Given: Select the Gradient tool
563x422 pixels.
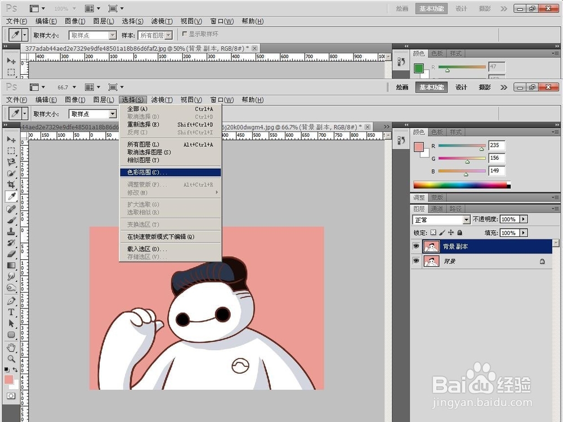Looking at the screenshot, I should tap(11, 265).
